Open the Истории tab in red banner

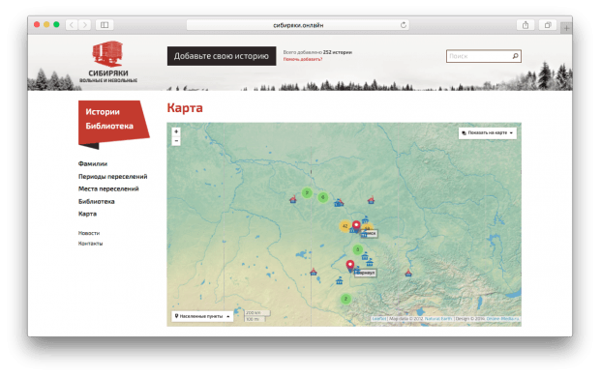103,112
